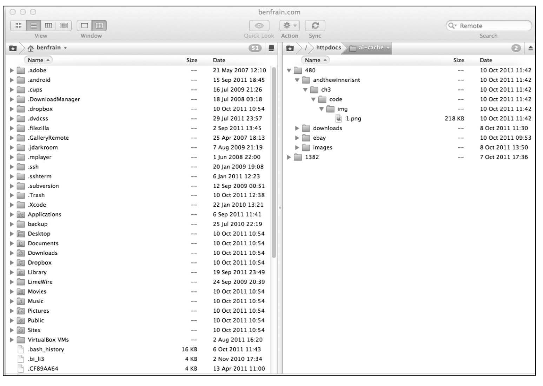This screenshot has width=543, height=386.
Task: Switch to column view mode
Action: tap(48, 26)
